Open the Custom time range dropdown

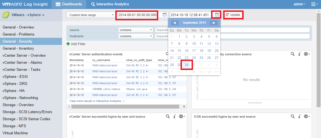(91, 15)
